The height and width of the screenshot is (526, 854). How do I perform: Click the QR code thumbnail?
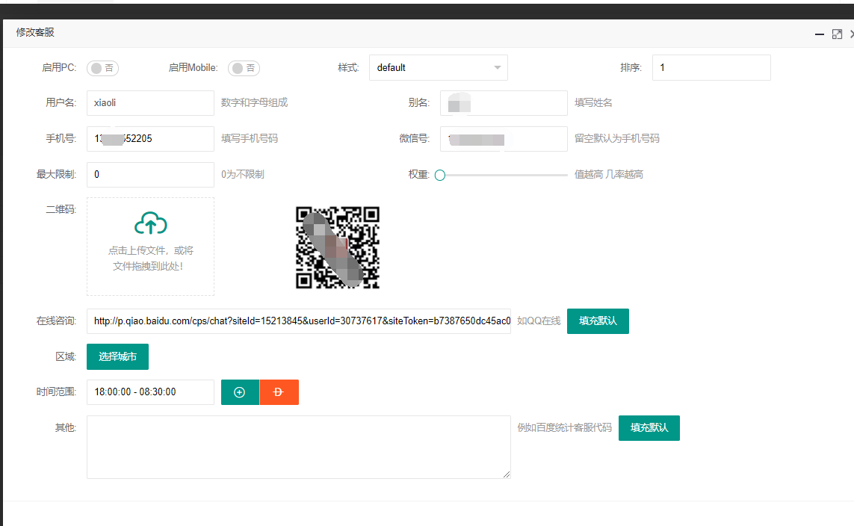(338, 247)
